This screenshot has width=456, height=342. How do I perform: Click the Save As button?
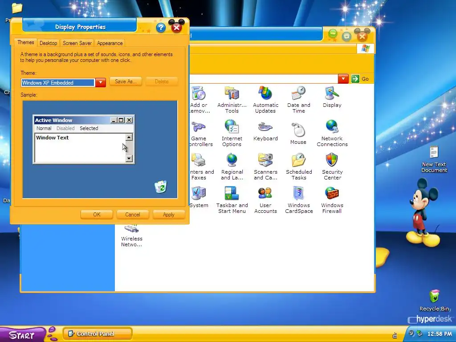tap(126, 81)
